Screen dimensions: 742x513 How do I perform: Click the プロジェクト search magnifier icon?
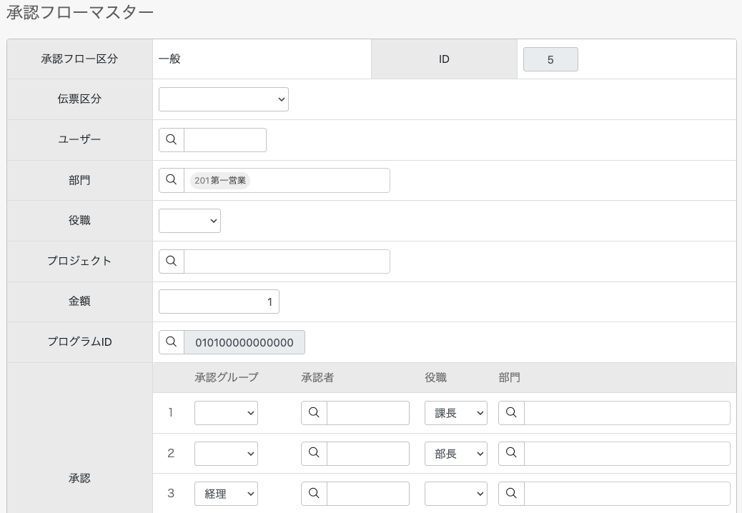172,262
